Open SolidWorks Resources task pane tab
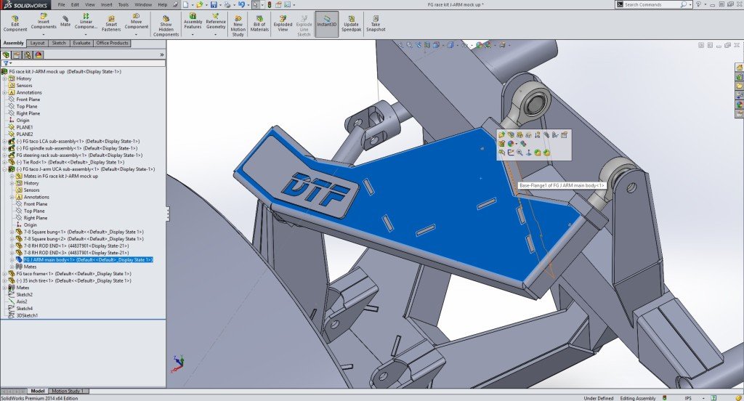Image resolution: width=744 pixels, height=401 pixels. tap(739, 68)
